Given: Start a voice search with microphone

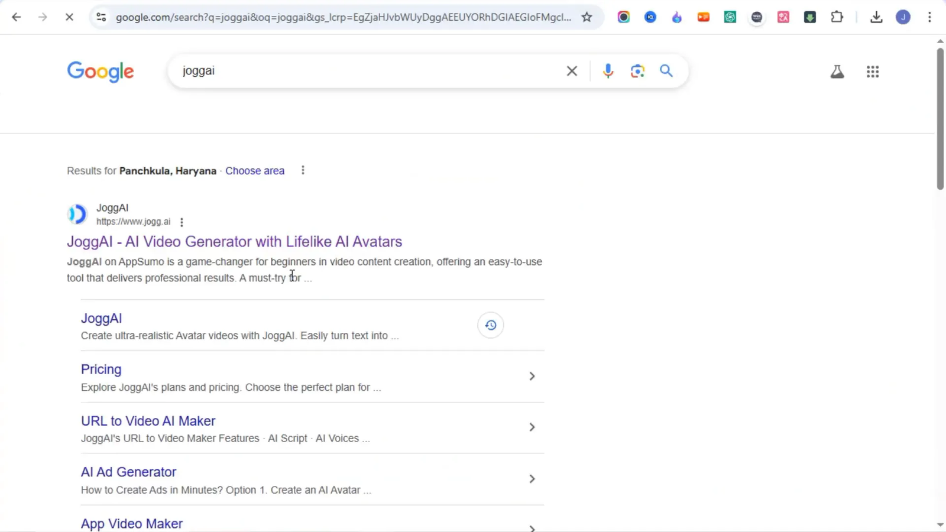Looking at the screenshot, I should pyautogui.click(x=608, y=71).
